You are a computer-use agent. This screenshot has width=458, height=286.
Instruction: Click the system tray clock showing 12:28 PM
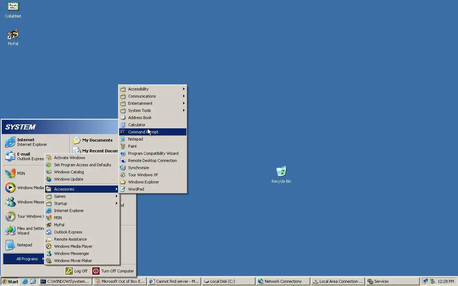tap(446, 281)
